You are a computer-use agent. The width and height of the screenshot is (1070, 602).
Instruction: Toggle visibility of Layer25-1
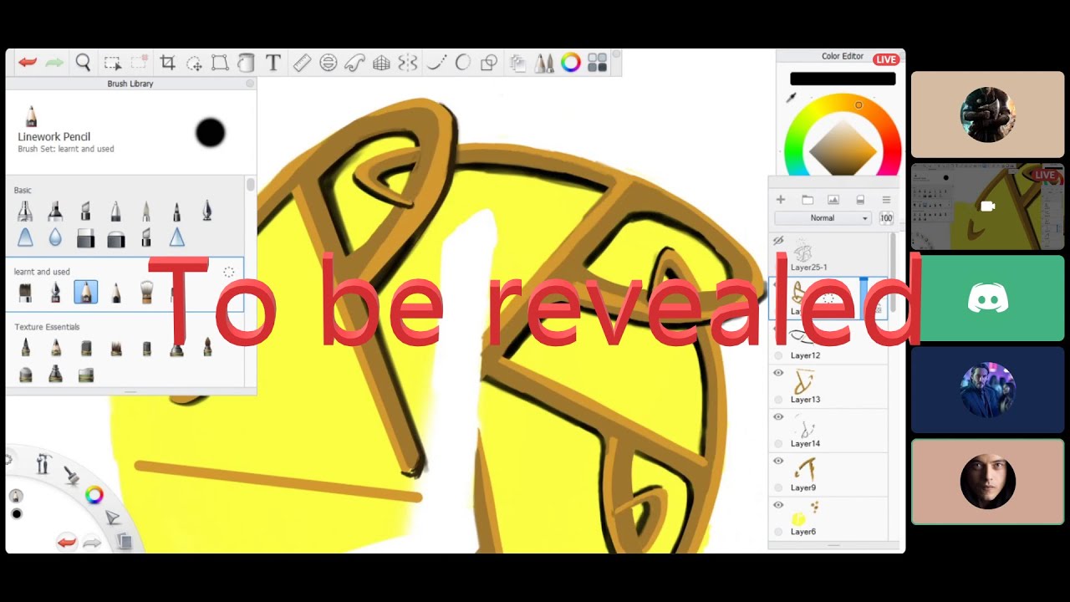(x=778, y=240)
